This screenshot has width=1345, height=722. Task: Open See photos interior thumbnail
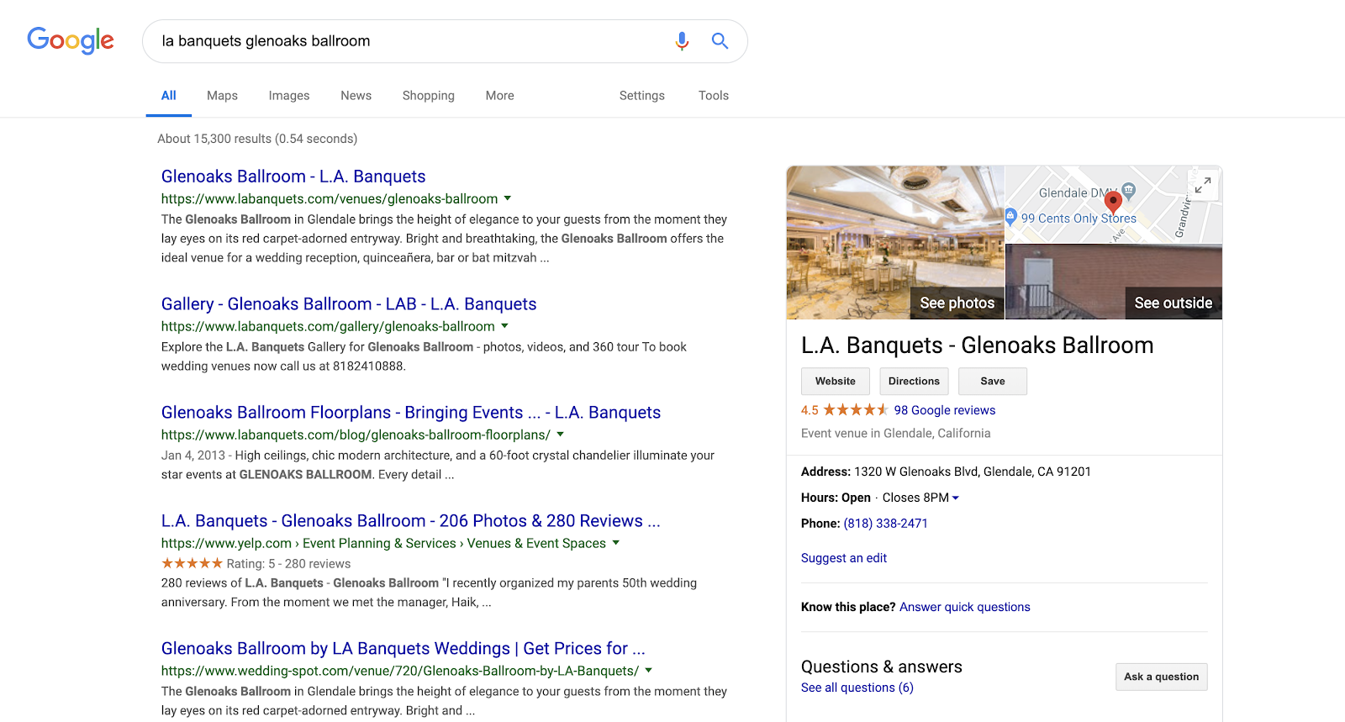(x=895, y=242)
